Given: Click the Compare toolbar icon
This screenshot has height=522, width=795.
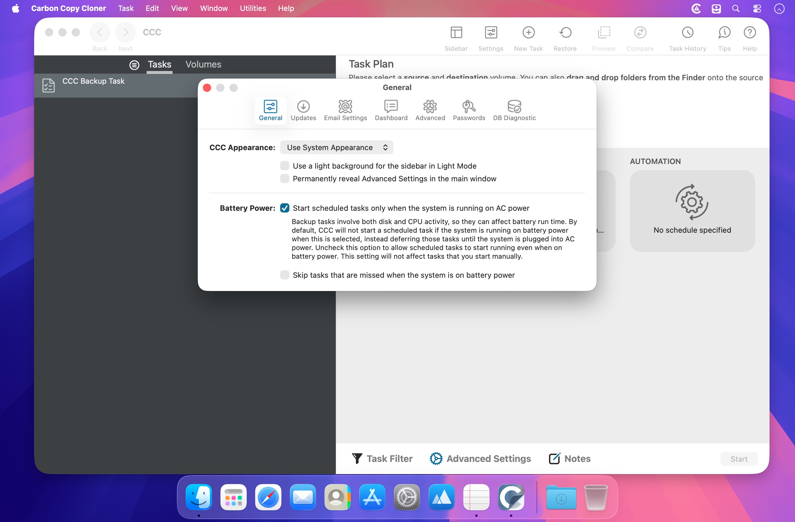Looking at the screenshot, I should point(640,33).
